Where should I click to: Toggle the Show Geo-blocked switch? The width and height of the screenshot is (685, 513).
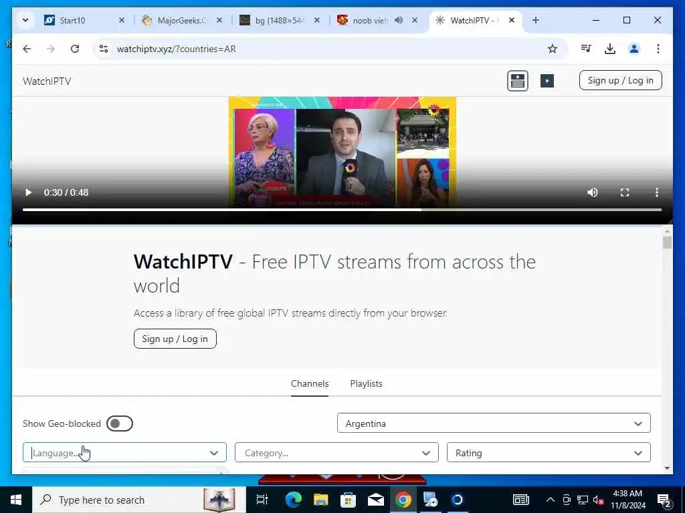click(120, 423)
